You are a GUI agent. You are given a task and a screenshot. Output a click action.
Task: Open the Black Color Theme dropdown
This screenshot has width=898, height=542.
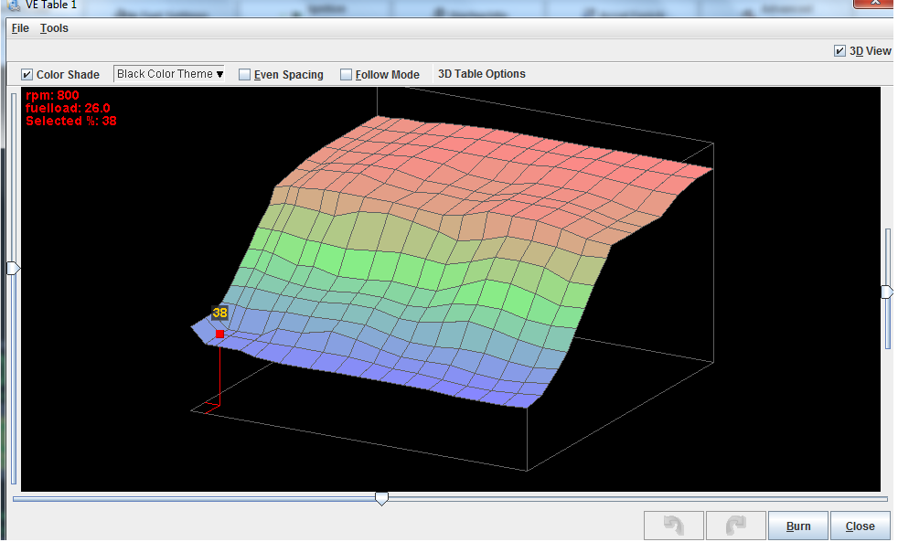coord(170,74)
